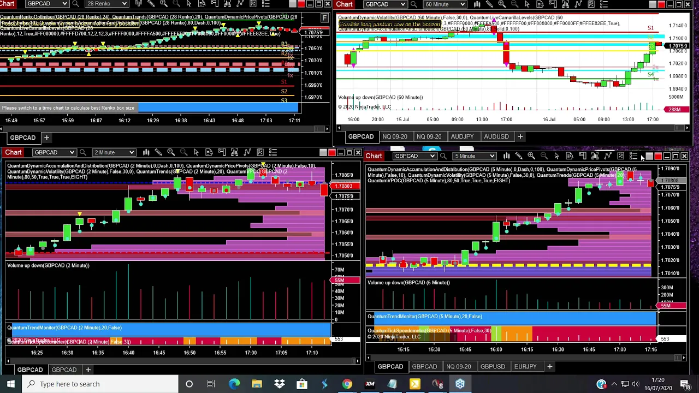Viewport: 699px width, 393px height.
Task: Open strategies dialog in 2 Minute chart
Action: pyautogui.click(x=260, y=152)
